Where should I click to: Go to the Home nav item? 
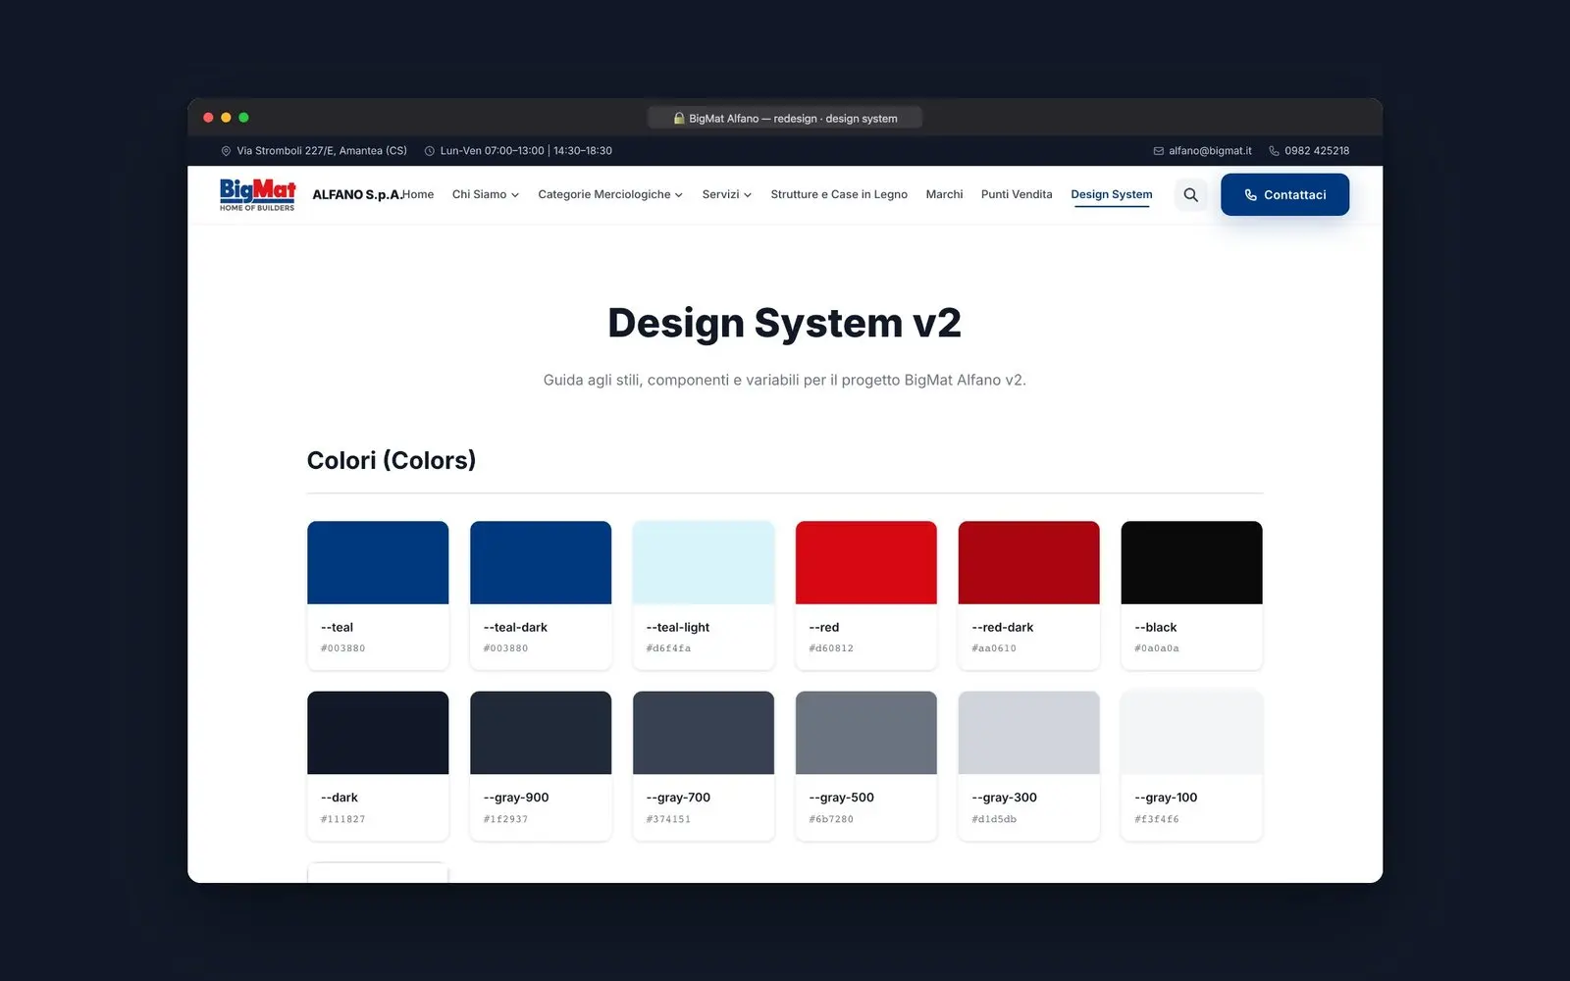tap(418, 194)
